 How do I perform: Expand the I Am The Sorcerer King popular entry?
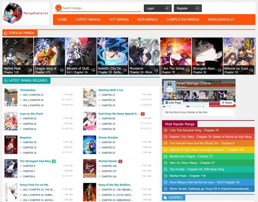click(165, 130)
